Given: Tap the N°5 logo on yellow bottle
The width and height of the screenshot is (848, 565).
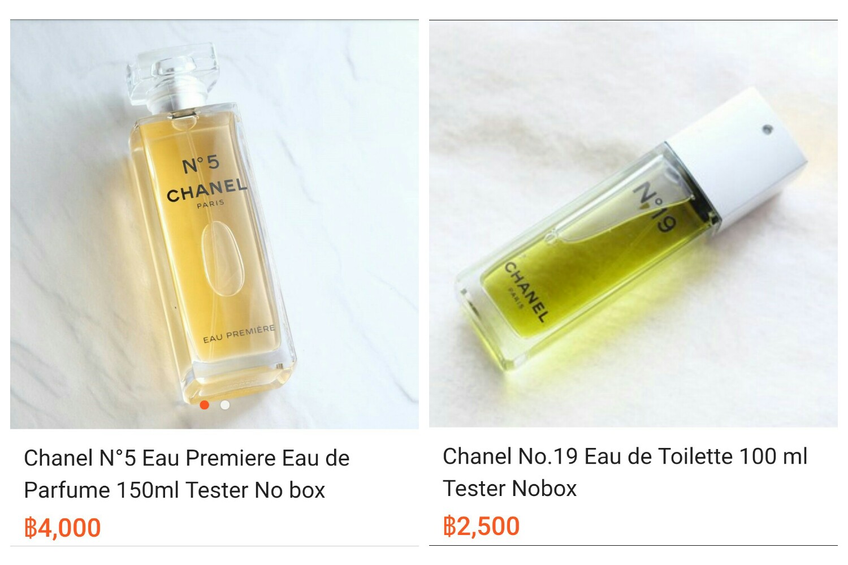Looking at the screenshot, I should (200, 165).
